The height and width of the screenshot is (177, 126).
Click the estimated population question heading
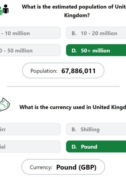point(74,11)
